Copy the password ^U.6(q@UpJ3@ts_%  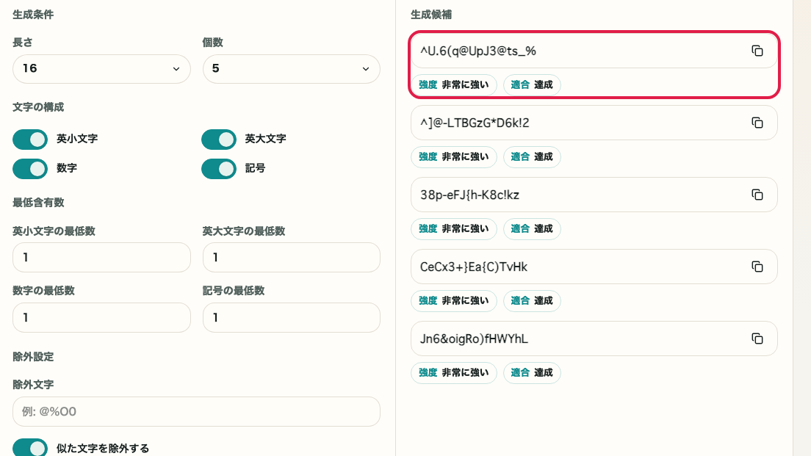point(757,51)
